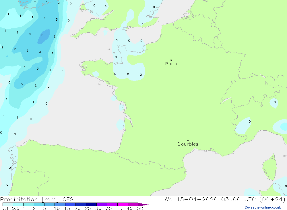Pick the 15–20 mm legend color

click(70, 204)
